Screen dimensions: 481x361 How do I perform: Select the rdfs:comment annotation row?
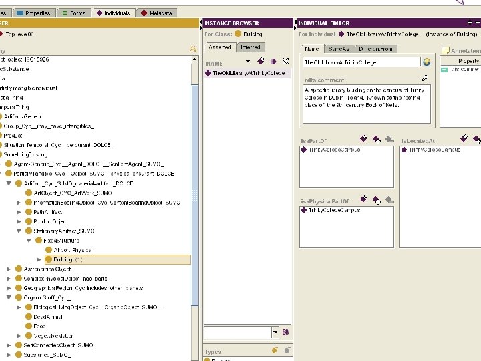click(461, 70)
